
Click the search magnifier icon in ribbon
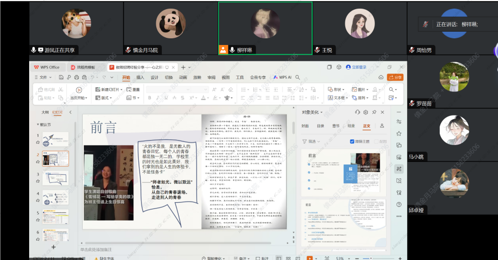click(392, 89)
